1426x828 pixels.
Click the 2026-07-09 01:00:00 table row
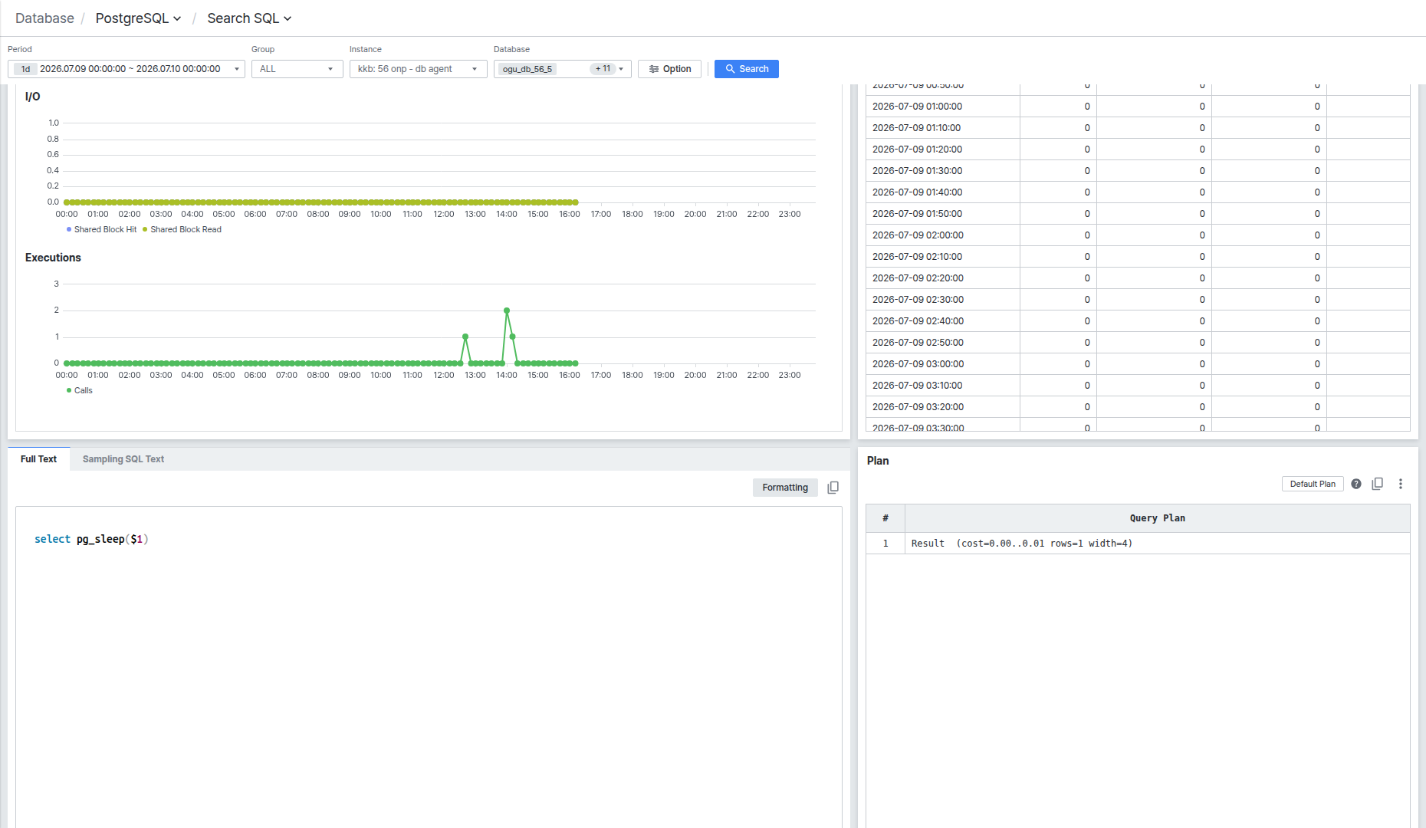(1138, 107)
